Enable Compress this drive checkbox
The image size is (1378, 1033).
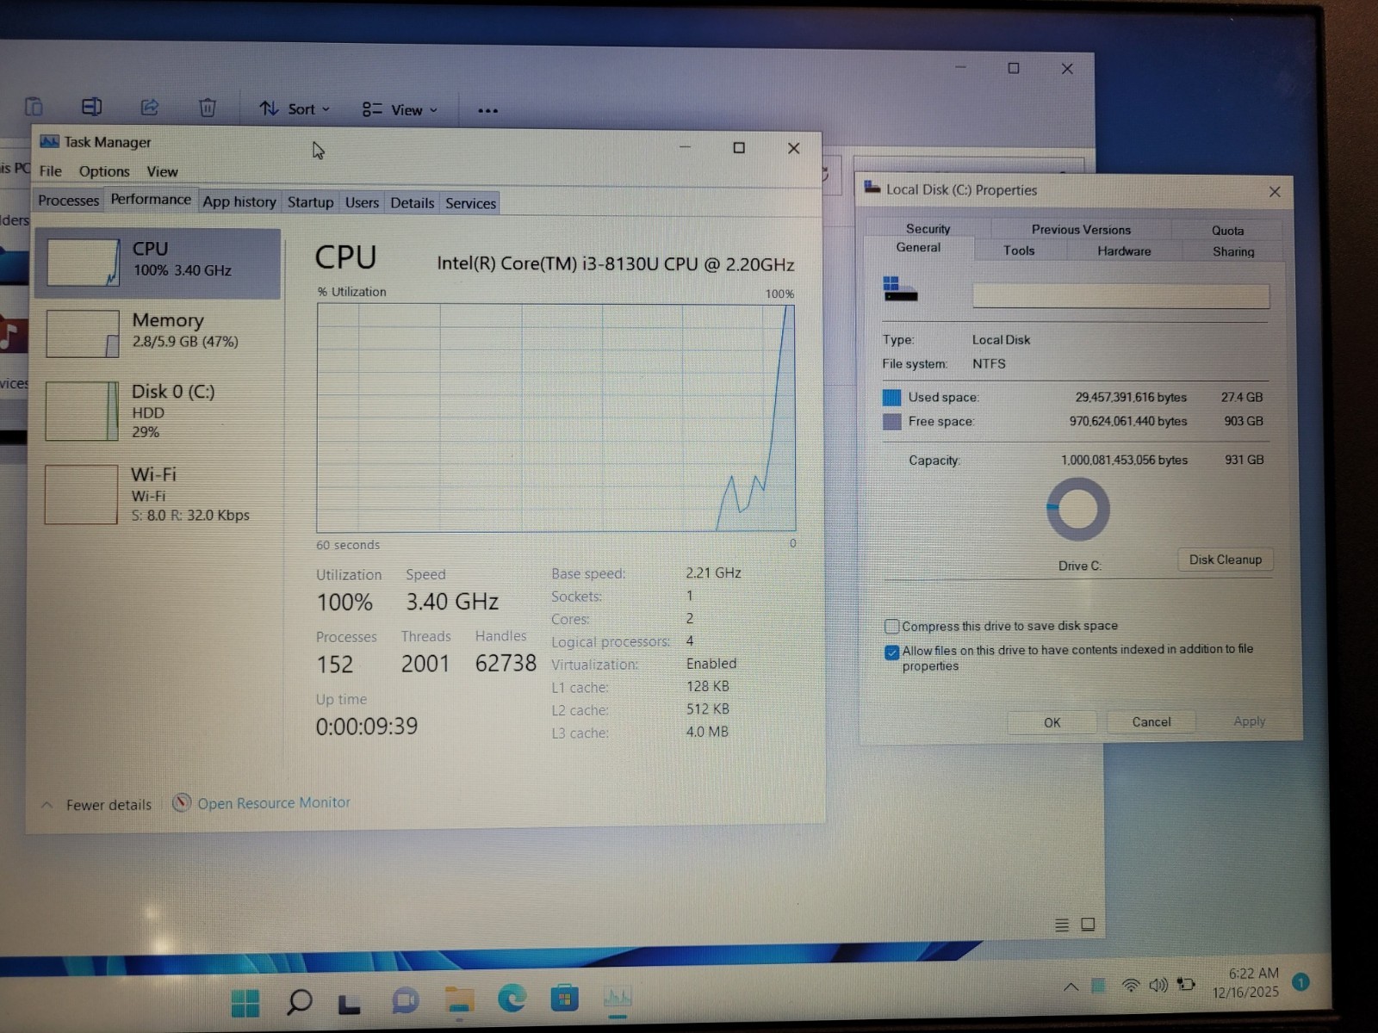click(892, 626)
